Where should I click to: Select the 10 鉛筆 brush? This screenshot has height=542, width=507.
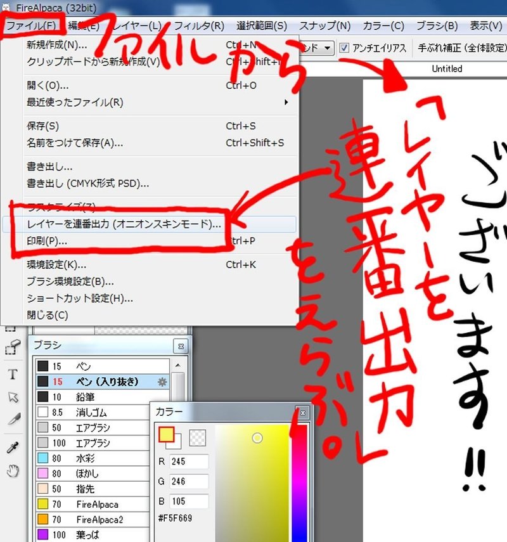click(x=103, y=397)
